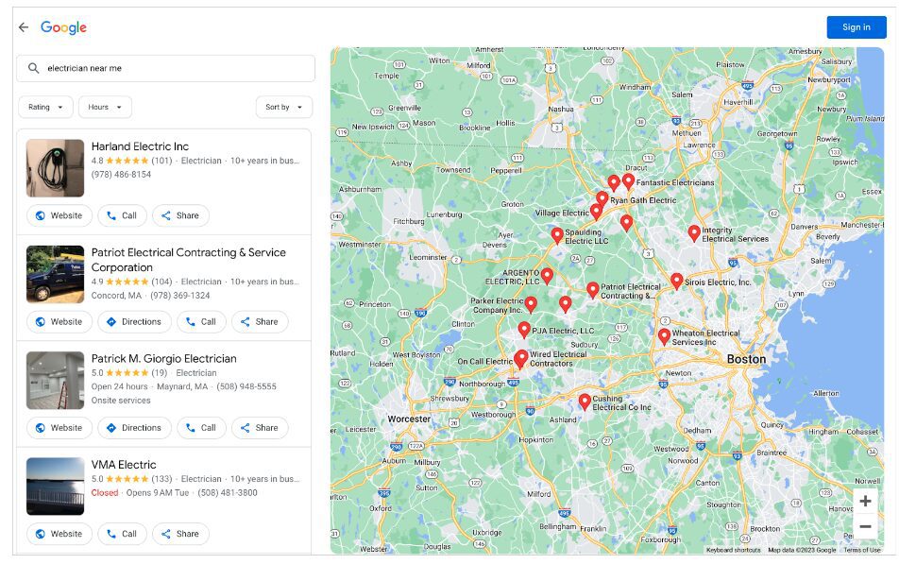Share Harland Electric Inc listing
Image resolution: width=899 pixels, height=564 pixels.
(x=180, y=215)
